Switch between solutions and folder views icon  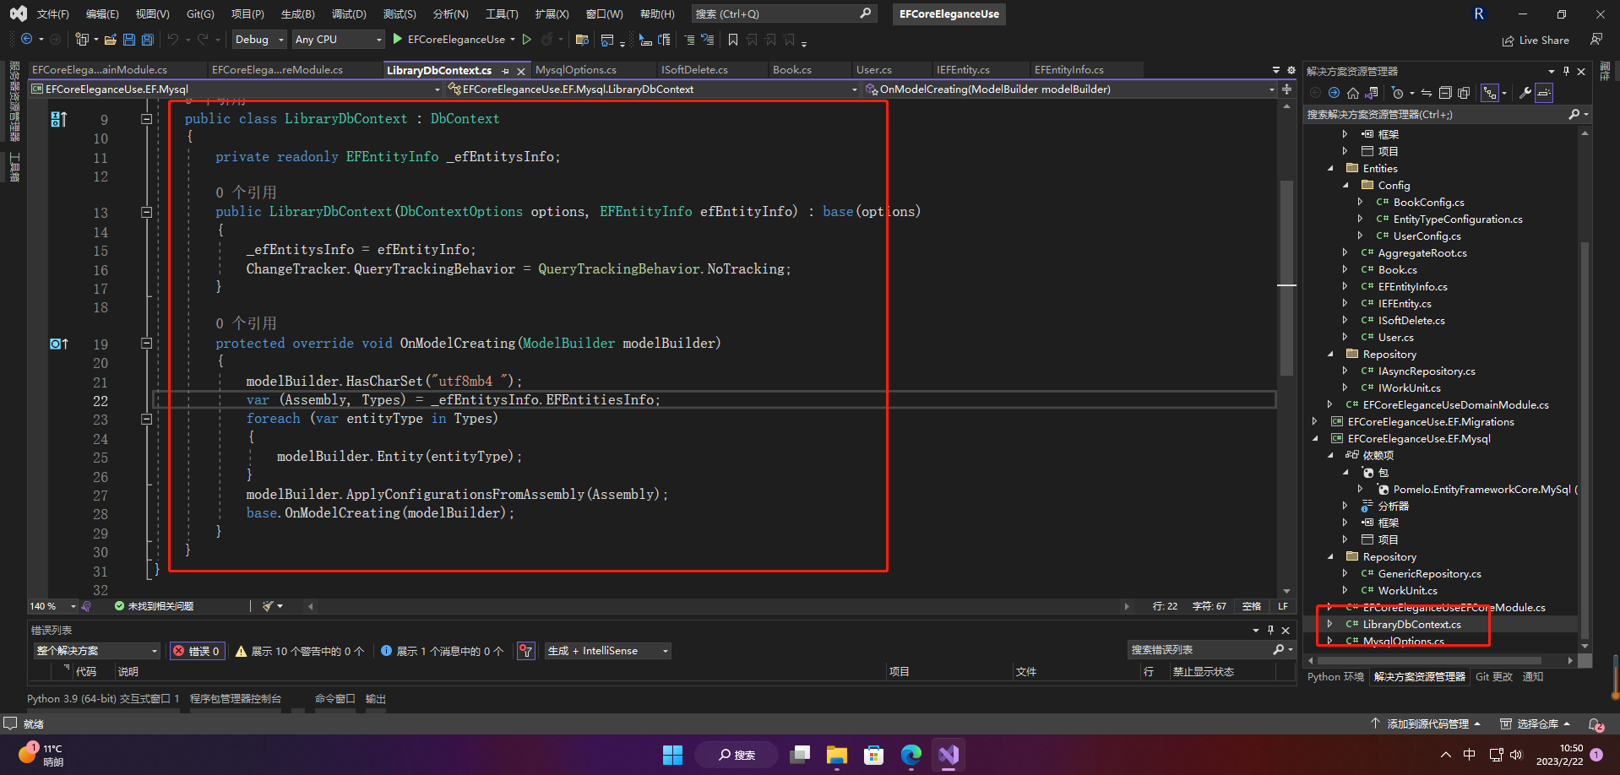[1372, 93]
